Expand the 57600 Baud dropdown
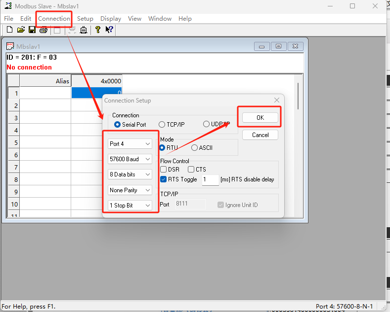This screenshot has width=390, height=312. pos(130,159)
